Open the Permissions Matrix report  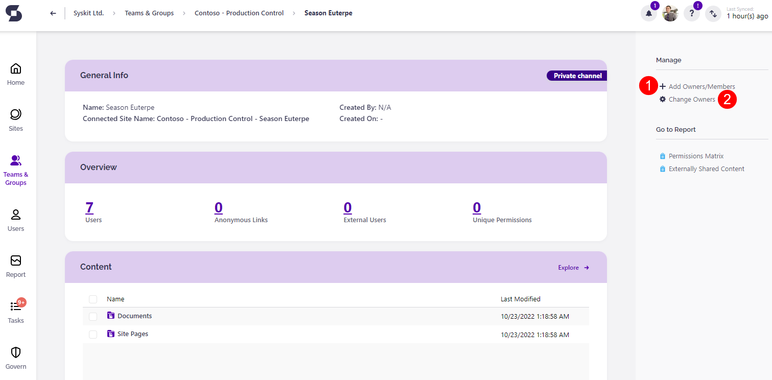pyautogui.click(x=696, y=156)
